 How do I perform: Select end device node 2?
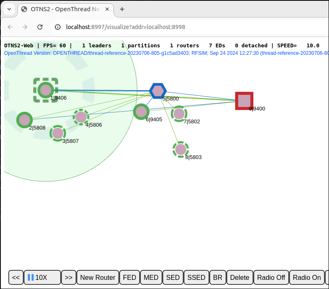[25, 120]
